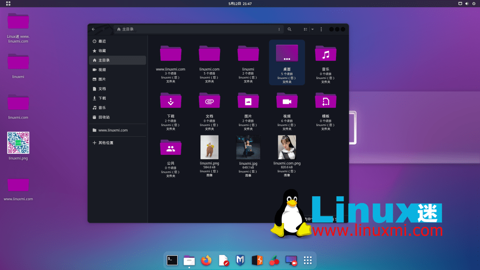Toggle selection of the 桌面 folder
Screen dimensions: 480x270
pos(287,52)
